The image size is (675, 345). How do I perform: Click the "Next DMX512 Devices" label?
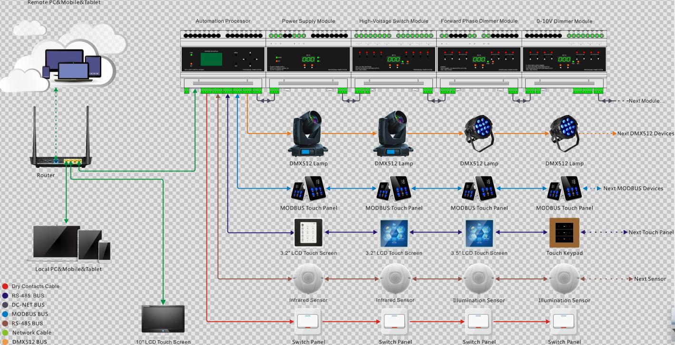[x=646, y=134]
